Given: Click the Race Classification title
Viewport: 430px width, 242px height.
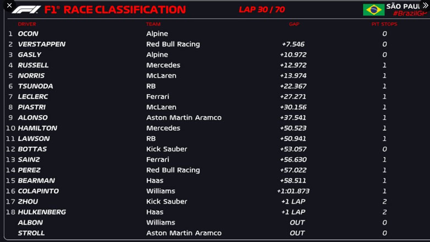Looking at the screenshot, I should (x=115, y=10).
